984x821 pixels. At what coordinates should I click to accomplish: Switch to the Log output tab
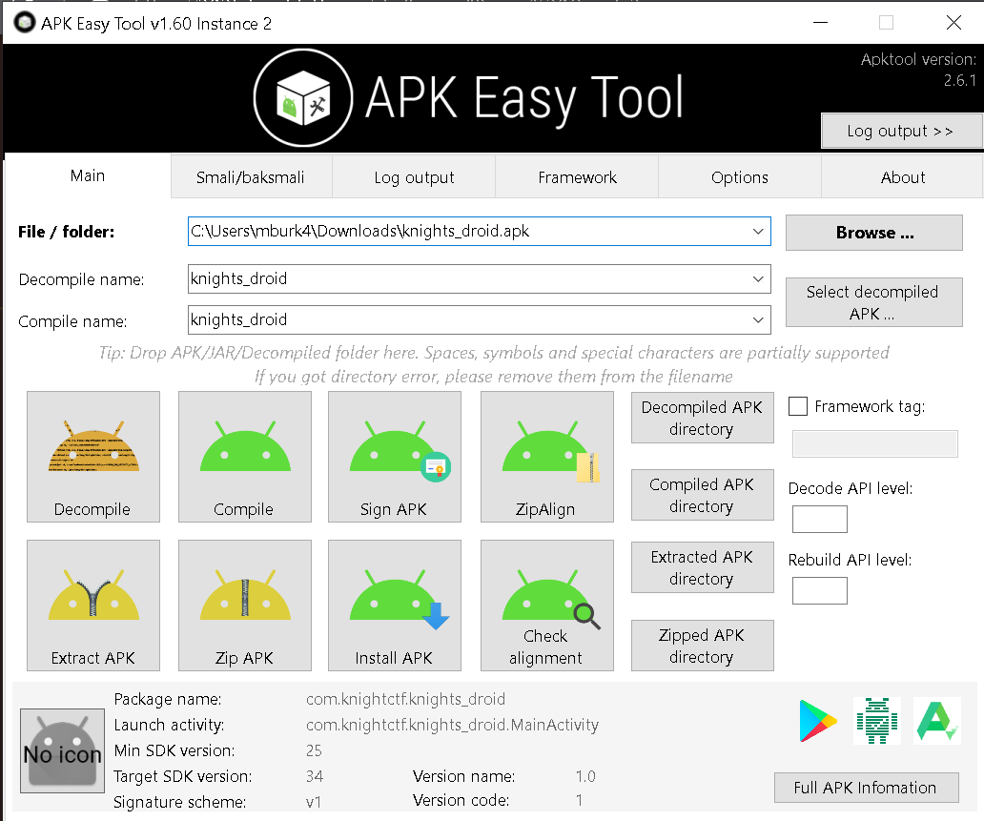pyautogui.click(x=414, y=177)
